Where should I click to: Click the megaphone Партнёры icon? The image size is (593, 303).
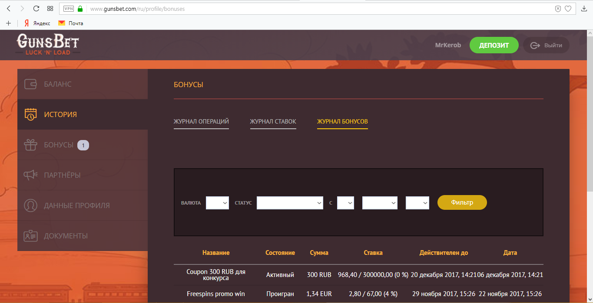30,175
